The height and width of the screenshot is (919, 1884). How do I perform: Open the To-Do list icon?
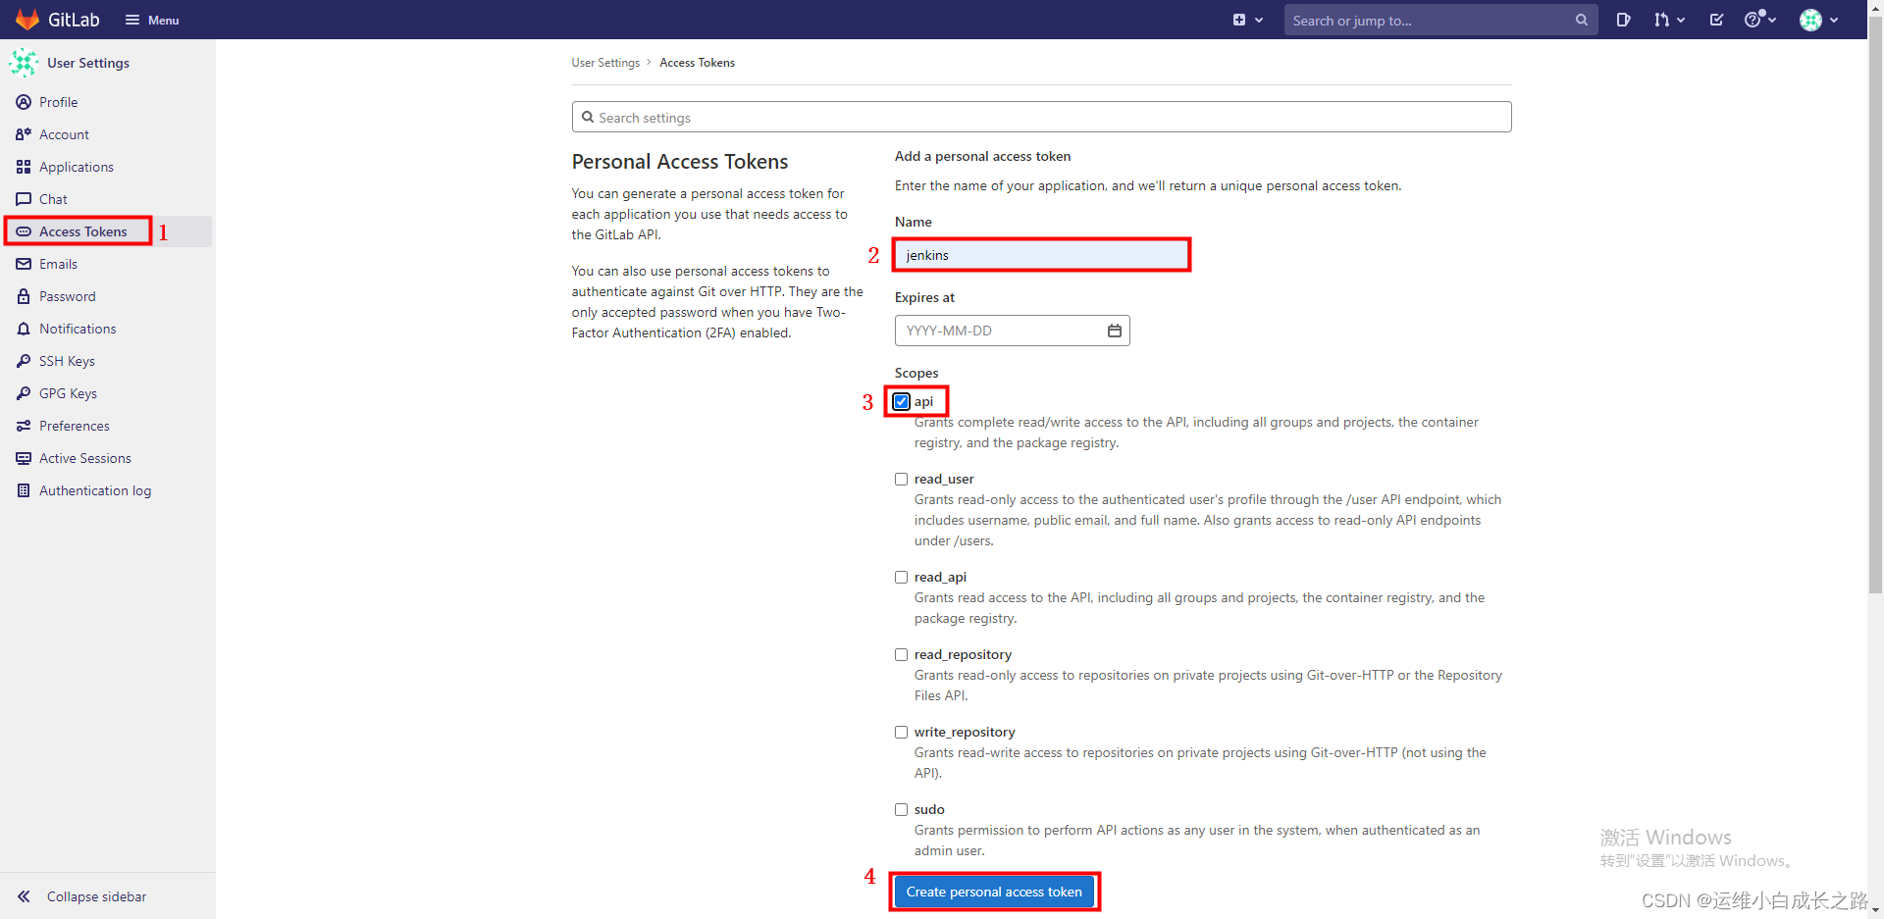tap(1716, 20)
